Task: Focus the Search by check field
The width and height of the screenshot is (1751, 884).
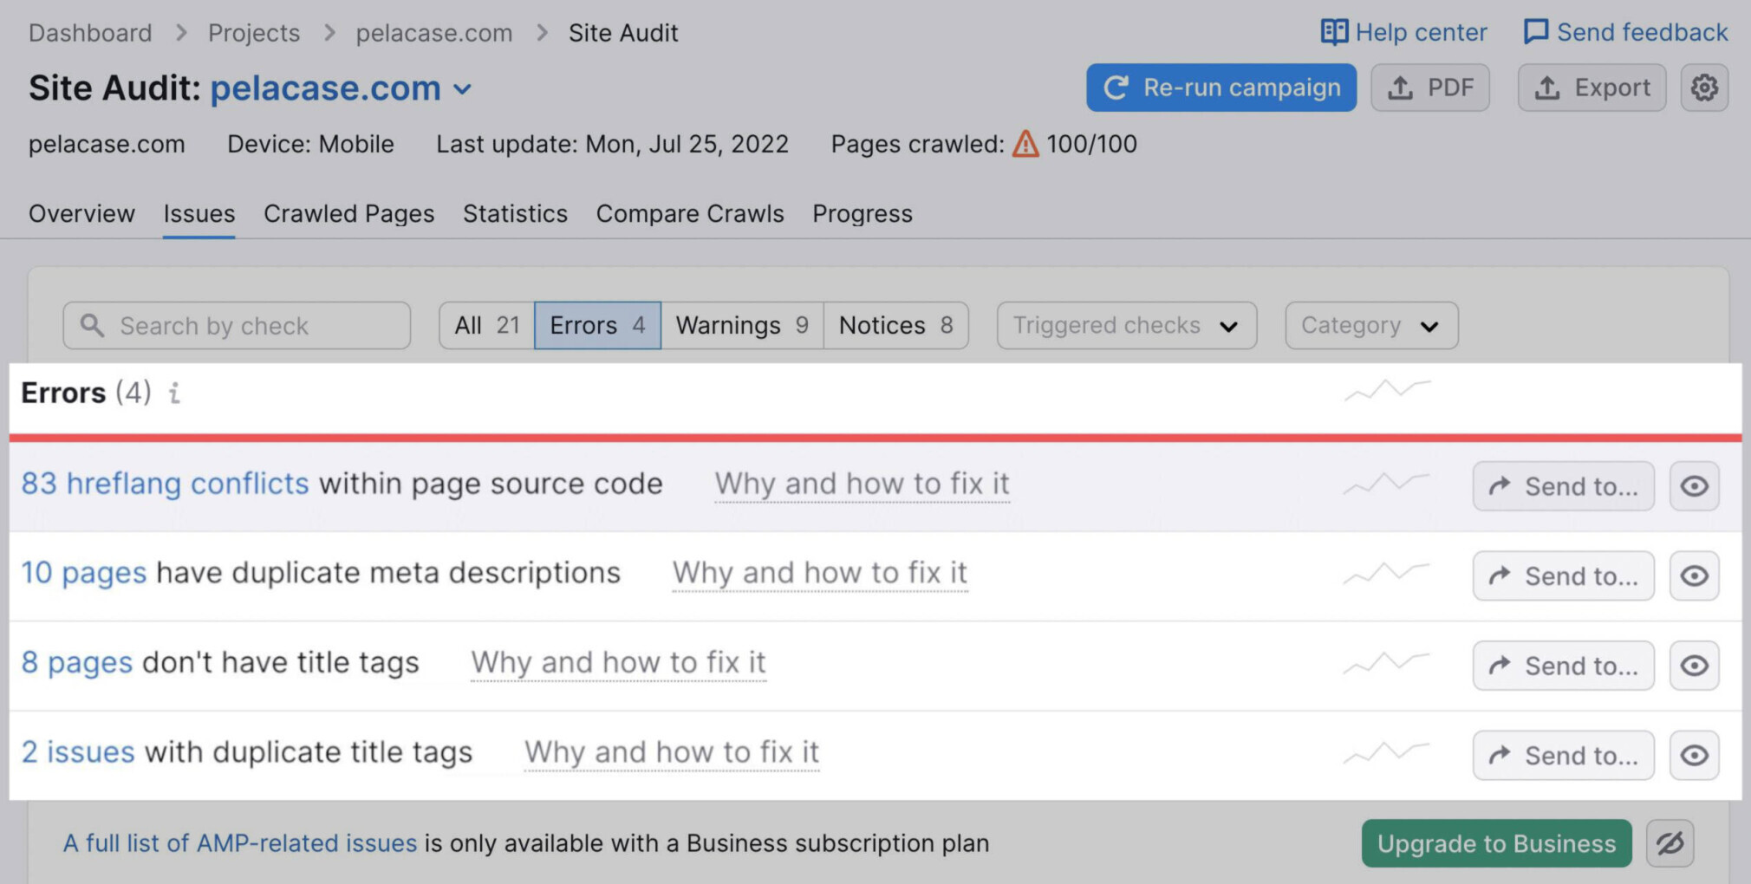Action: pyautogui.click(x=237, y=326)
